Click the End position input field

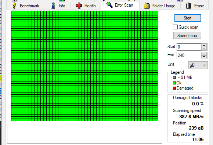[x=189, y=55]
